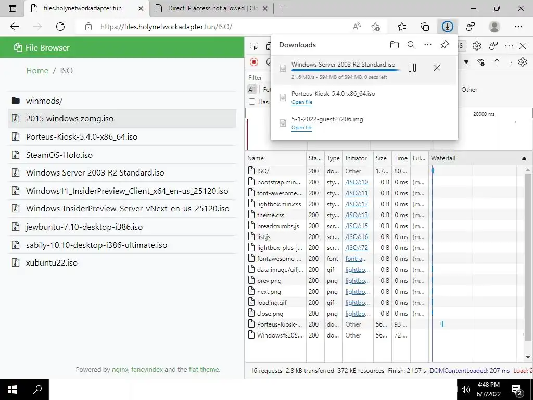The image size is (533, 400).
Task: Select the All request filter
Action: point(252,90)
